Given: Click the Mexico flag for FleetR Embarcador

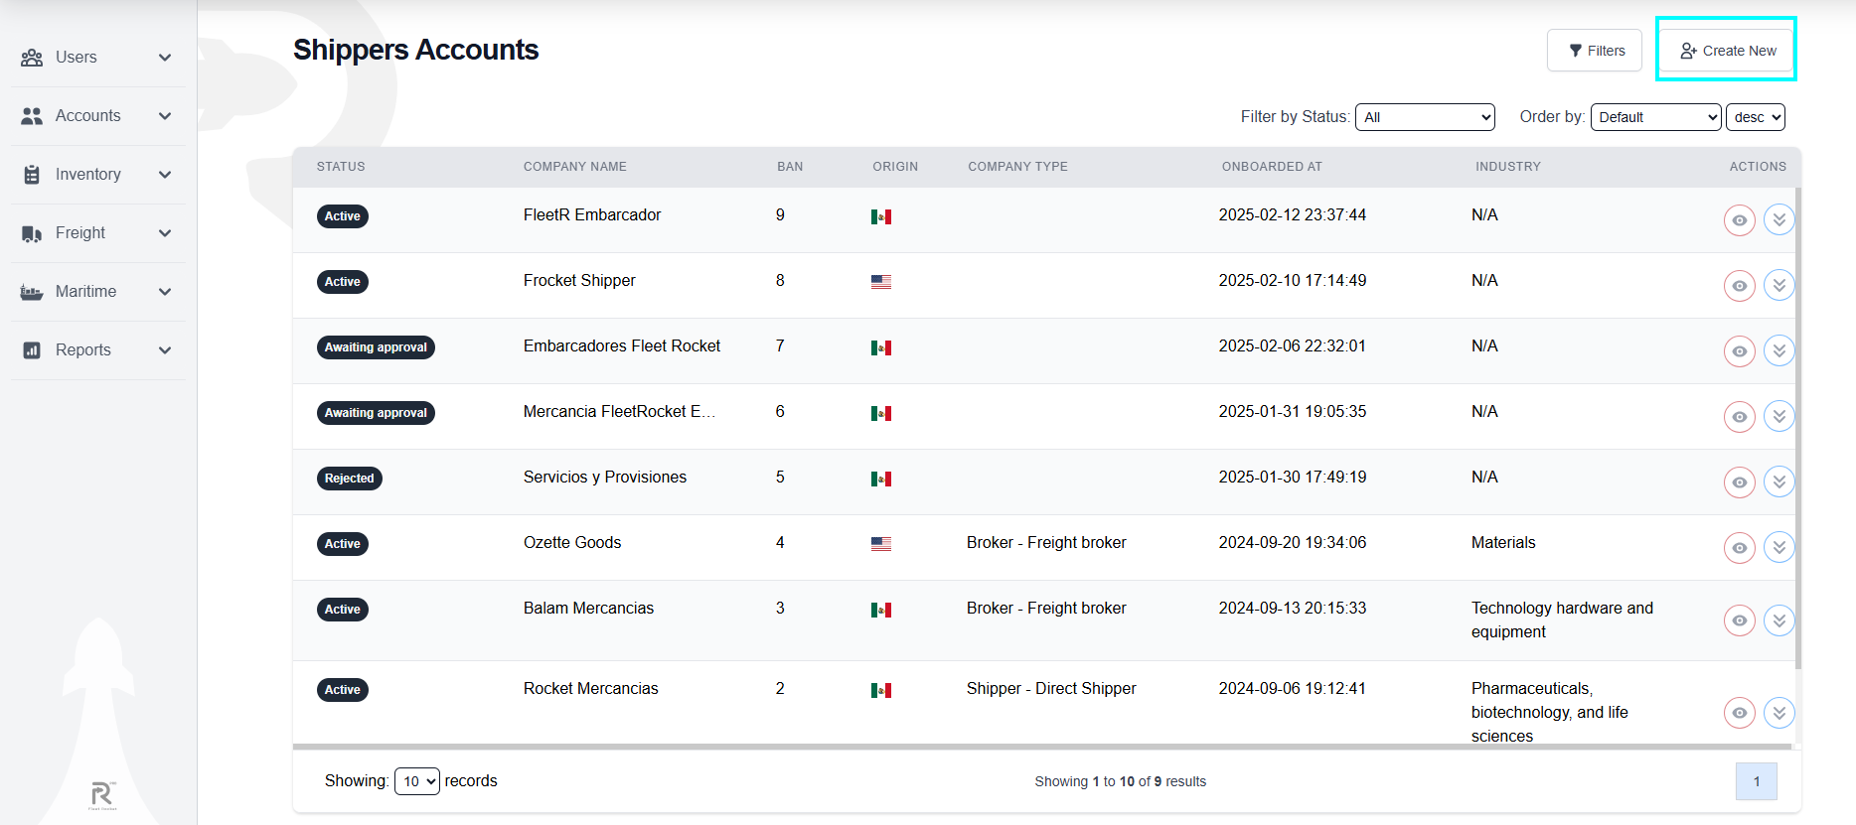Looking at the screenshot, I should (x=880, y=216).
